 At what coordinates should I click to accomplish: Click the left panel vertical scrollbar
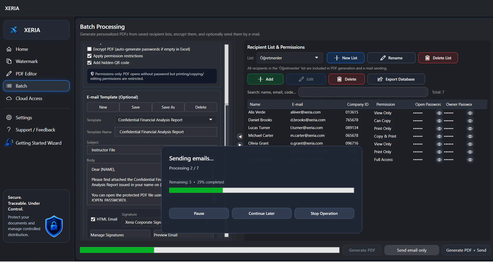point(227,74)
